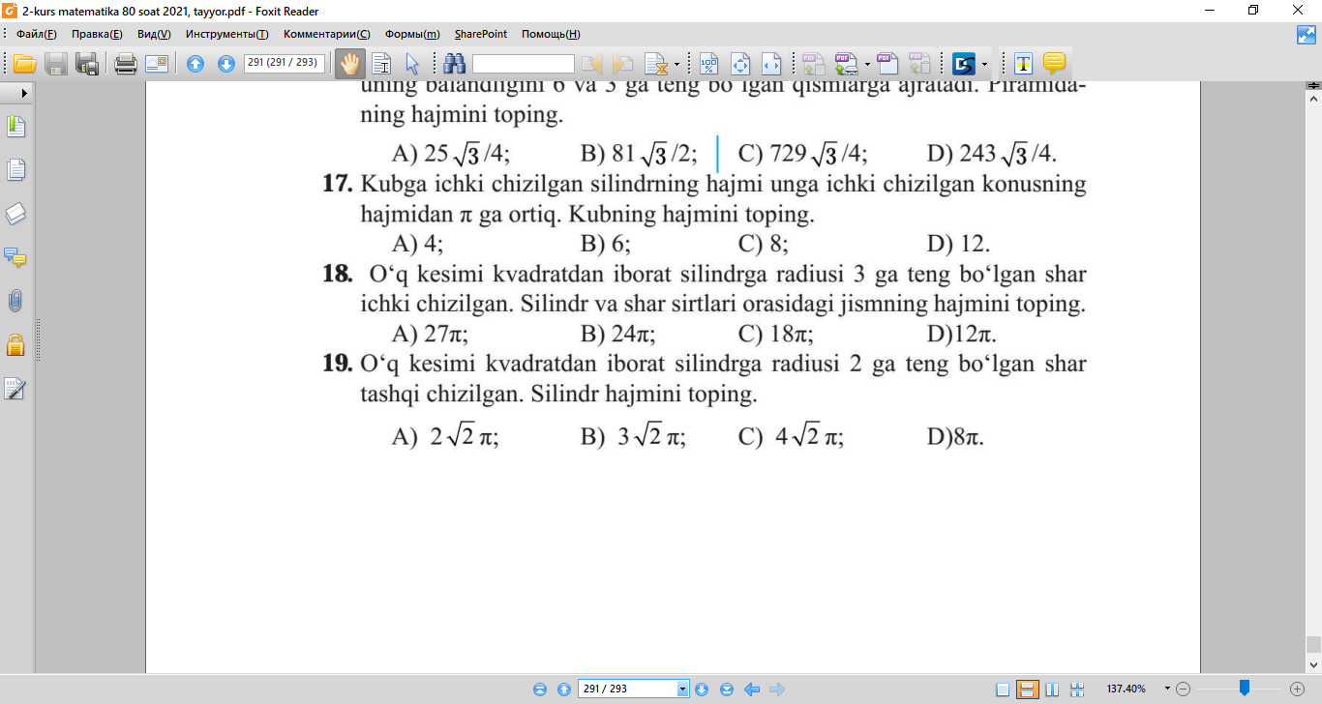Click the Fit Width icon
The width and height of the screenshot is (1322, 704).
[x=771, y=64]
